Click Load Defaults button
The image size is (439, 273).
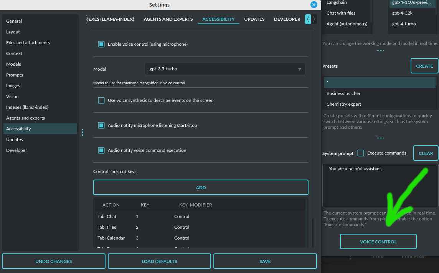pyautogui.click(x=159, y=261)
